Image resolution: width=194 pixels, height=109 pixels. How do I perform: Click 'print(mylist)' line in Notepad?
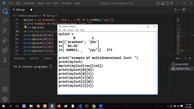tap(71, 62)
